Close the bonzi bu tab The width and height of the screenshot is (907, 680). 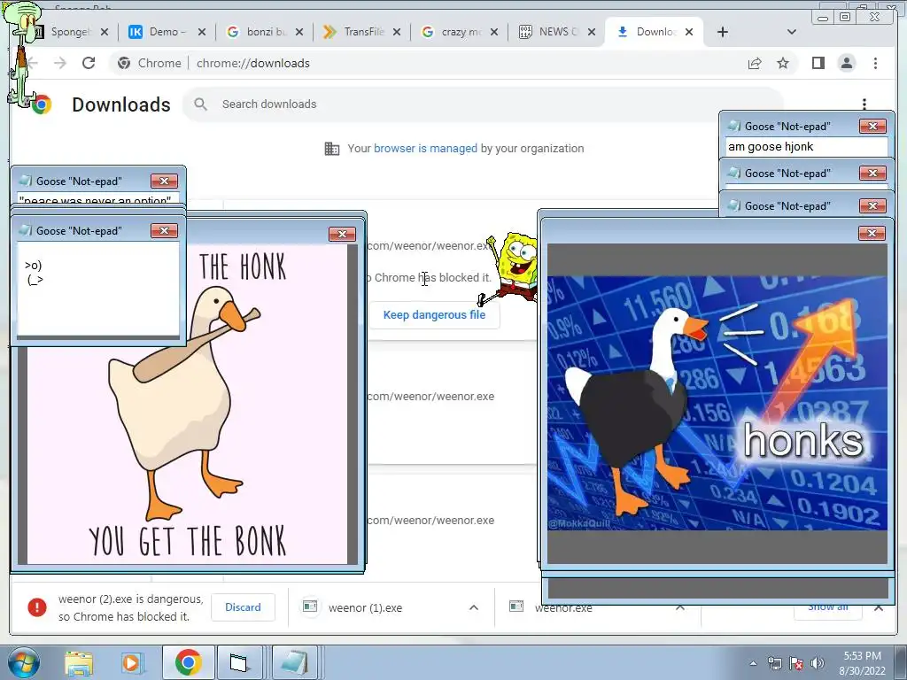(299, 32)
